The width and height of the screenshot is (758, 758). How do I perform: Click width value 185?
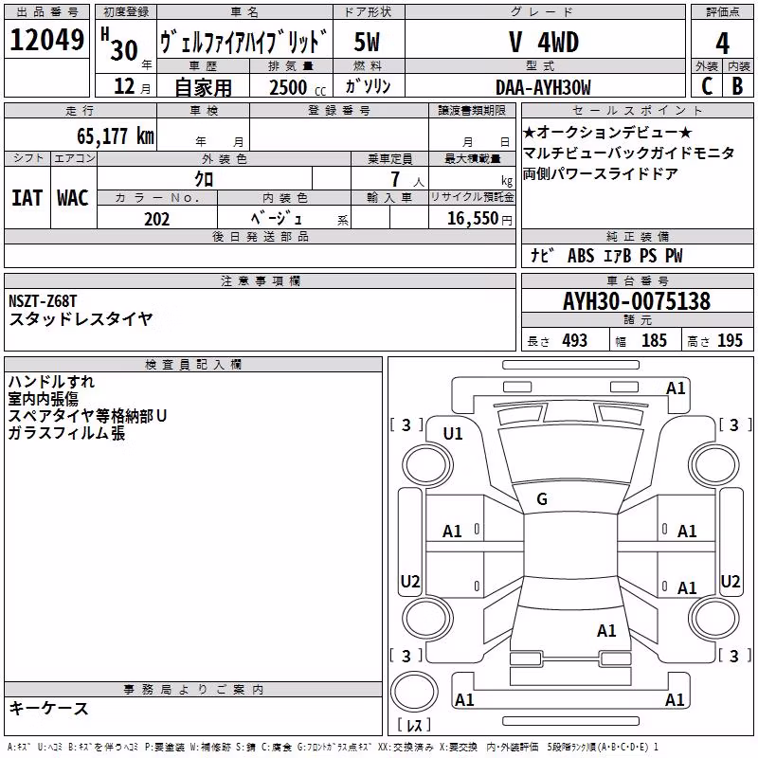[654, 340]
